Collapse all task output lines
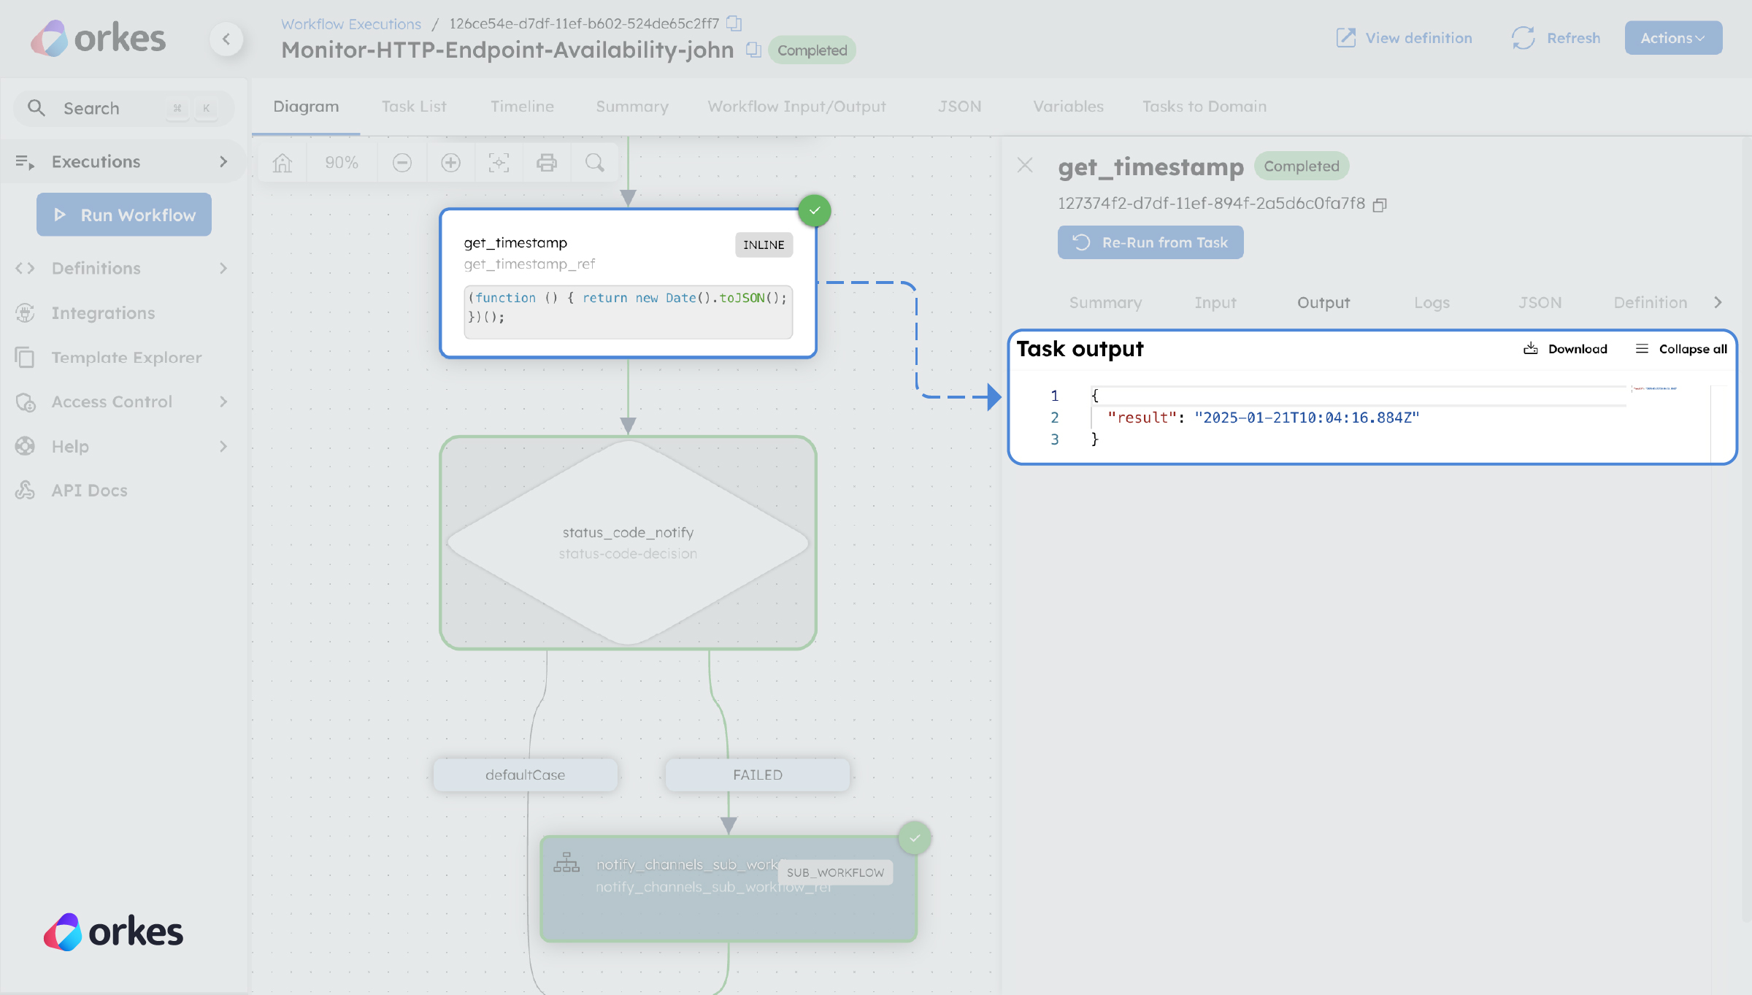 coord(1681,349)
